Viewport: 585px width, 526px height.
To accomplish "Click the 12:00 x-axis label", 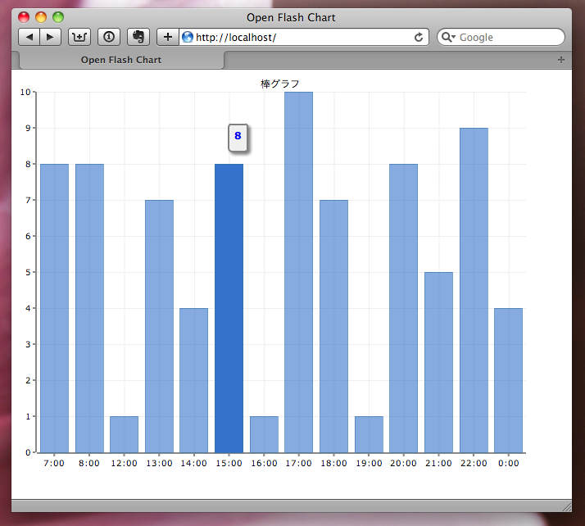I will [125, 464].
